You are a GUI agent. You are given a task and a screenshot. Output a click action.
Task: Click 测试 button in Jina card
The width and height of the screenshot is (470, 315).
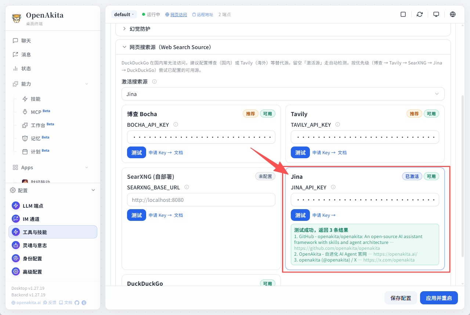[300, 215]
